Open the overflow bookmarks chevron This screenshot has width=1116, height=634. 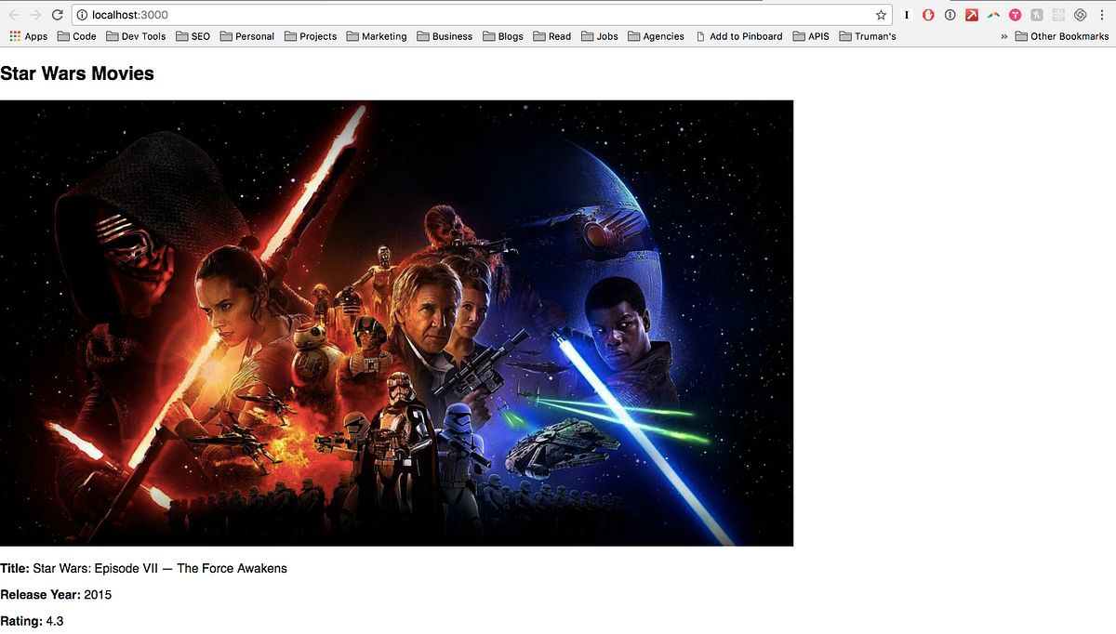[1003, 36]
